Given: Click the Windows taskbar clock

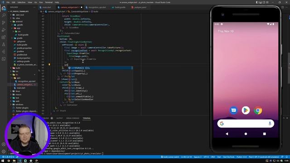Looking at the screenshot, I should click(x=287, y=161).
